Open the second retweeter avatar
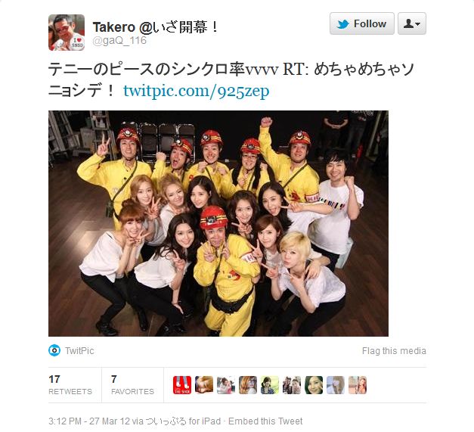 [204, 385]
